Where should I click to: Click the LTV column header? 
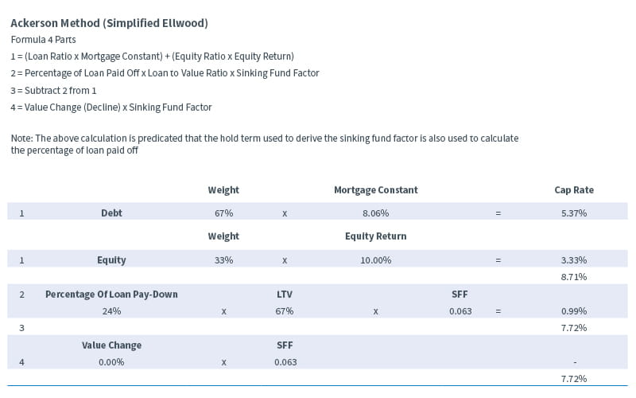click(285, 295)
